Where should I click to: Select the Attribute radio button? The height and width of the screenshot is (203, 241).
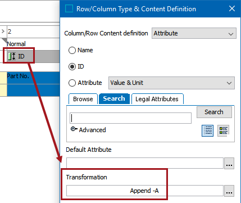72,83
